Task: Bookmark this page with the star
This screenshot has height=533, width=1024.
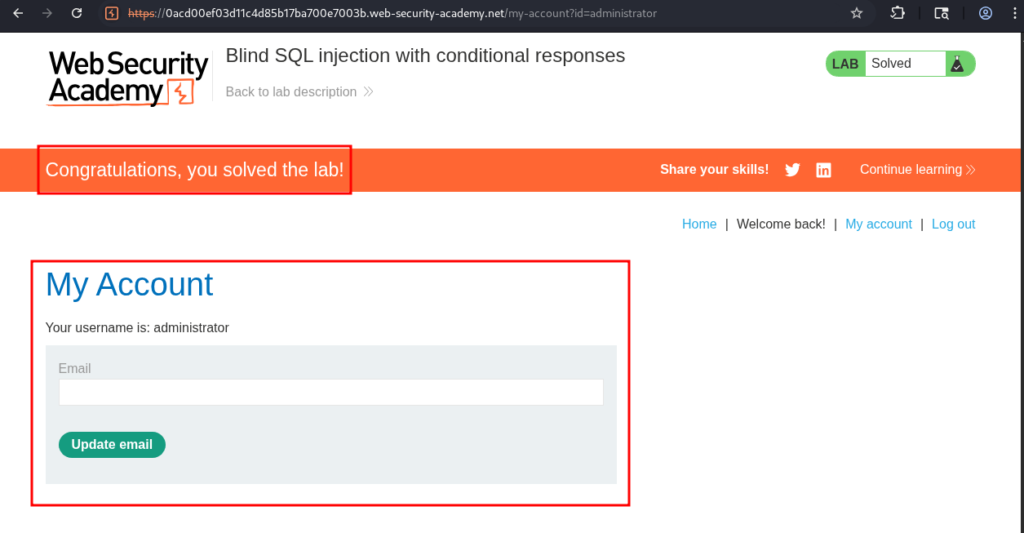Action: pyautogui.click(x=857, y=13)
